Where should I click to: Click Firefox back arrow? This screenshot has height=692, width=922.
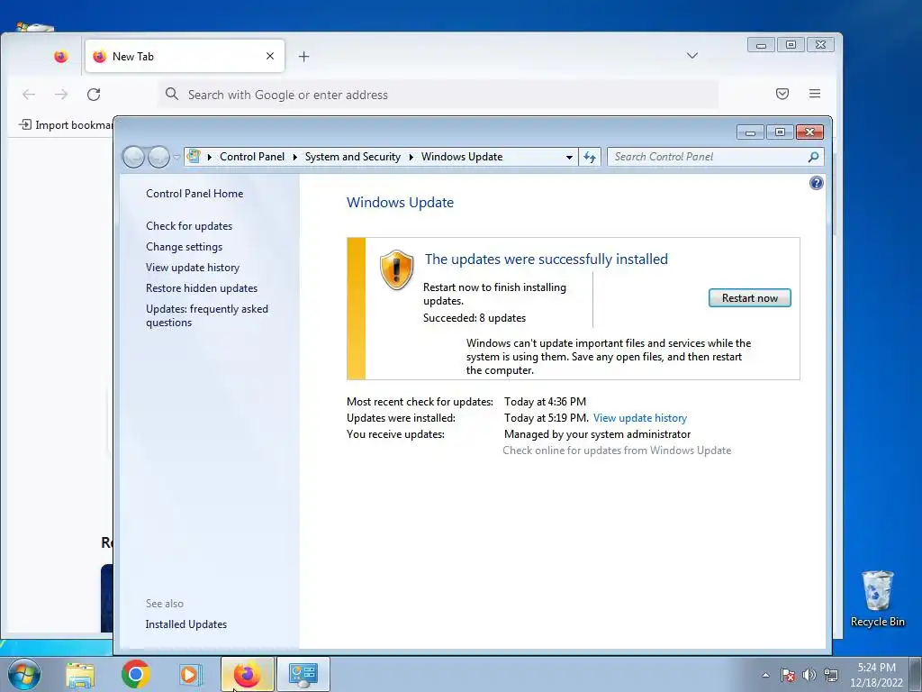pos(29,94)
